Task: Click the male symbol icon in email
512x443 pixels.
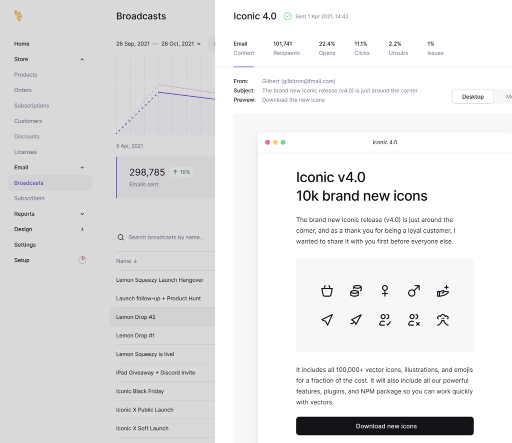Action: (413, 291)
